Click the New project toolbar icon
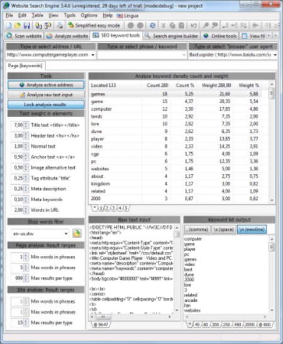The image size is (283, 344). tap(9, 26)
